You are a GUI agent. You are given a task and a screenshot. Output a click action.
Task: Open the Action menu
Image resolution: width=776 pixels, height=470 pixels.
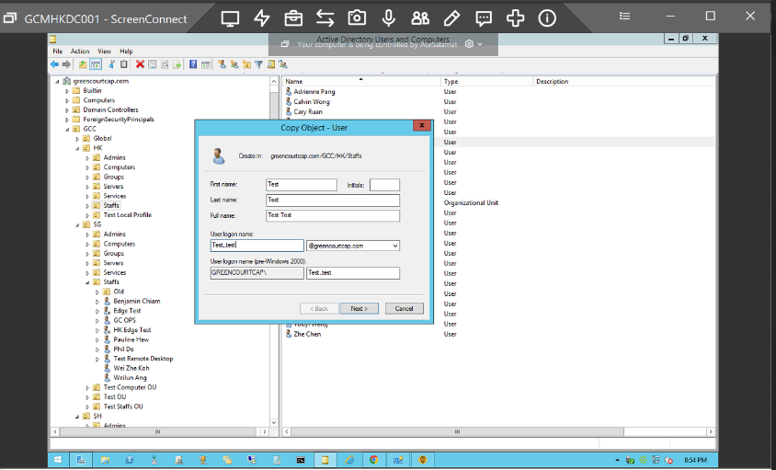80,51
